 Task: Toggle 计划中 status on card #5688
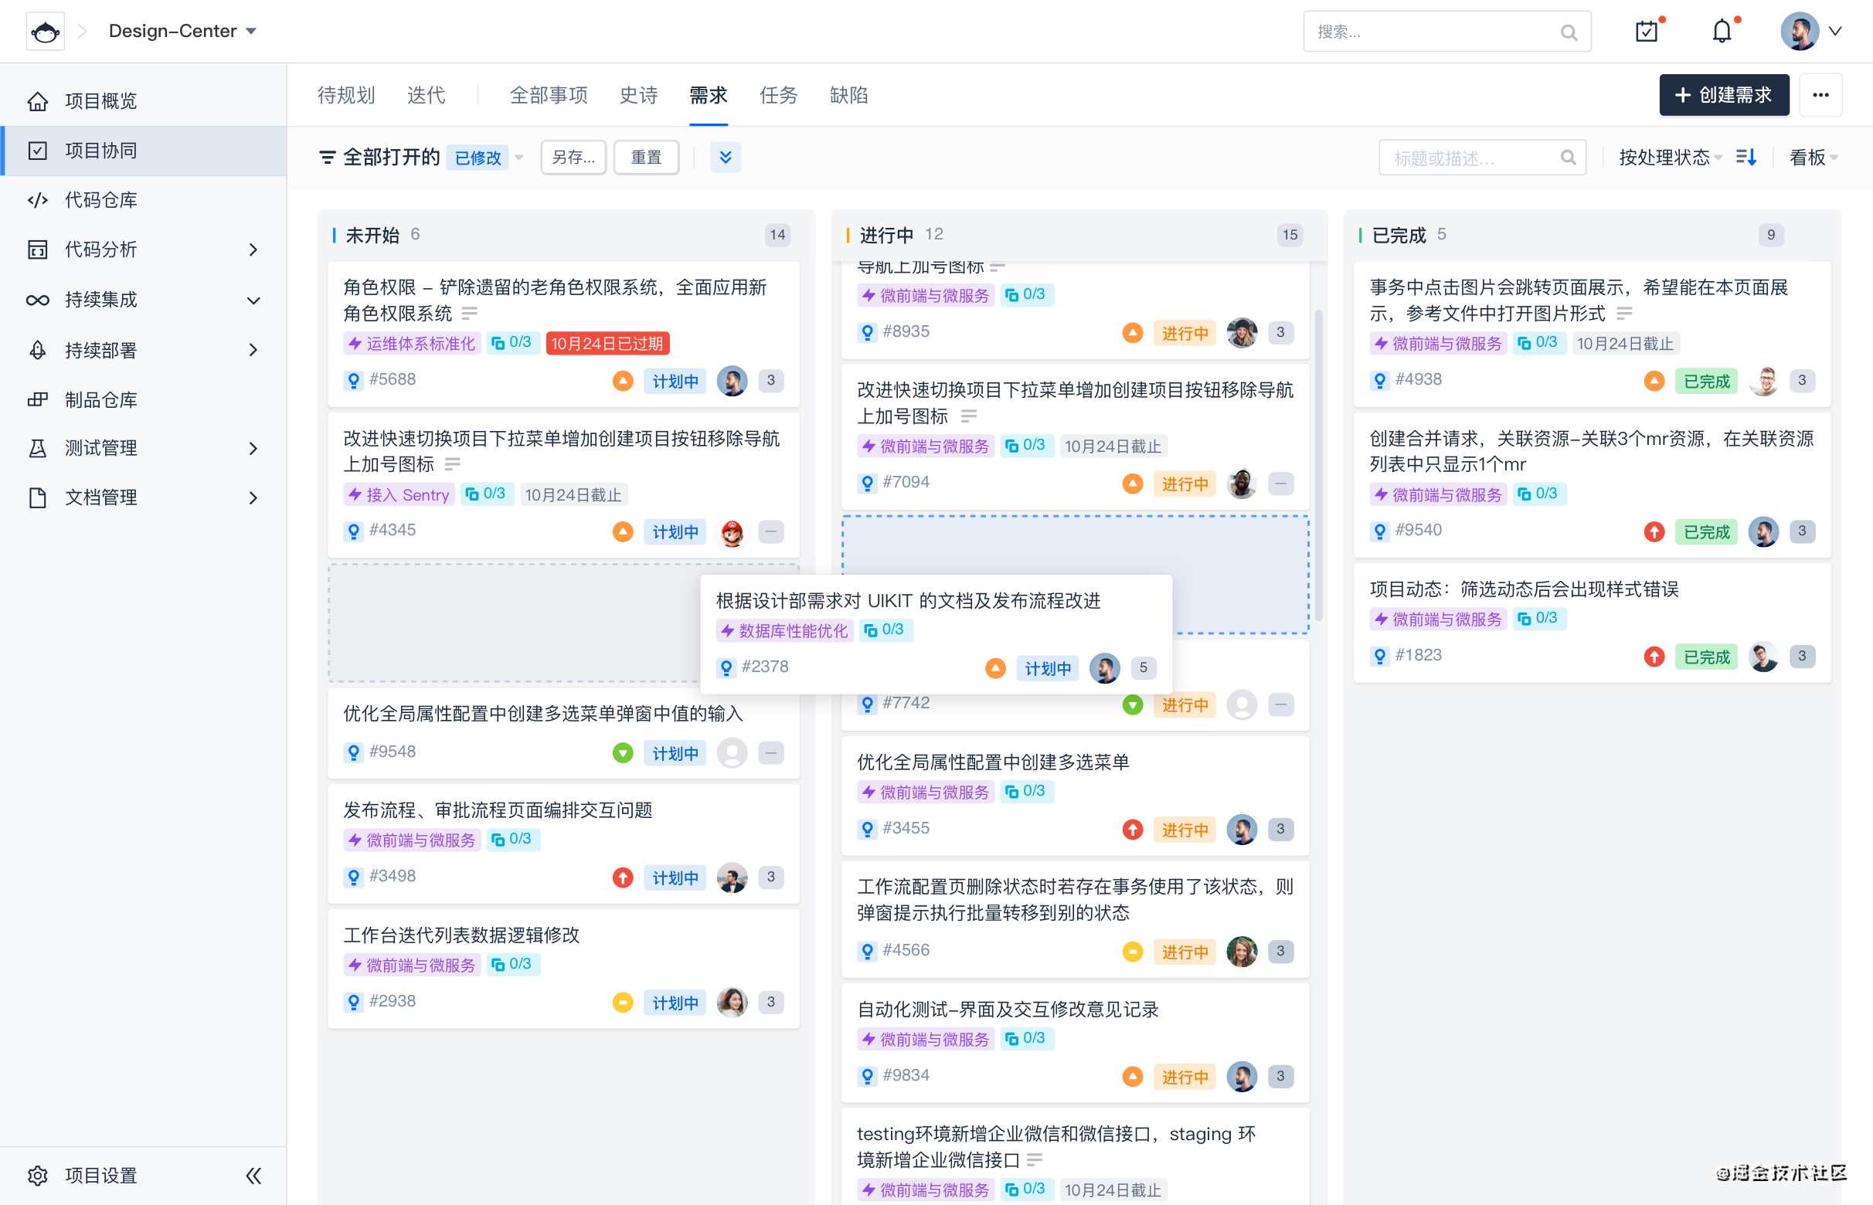coord(675,381)
